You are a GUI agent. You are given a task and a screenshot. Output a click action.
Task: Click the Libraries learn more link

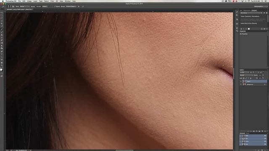click(x=248, y=23)
